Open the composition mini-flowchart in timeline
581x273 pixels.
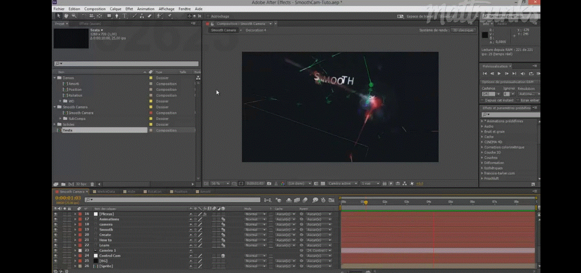tap(267, 200)
